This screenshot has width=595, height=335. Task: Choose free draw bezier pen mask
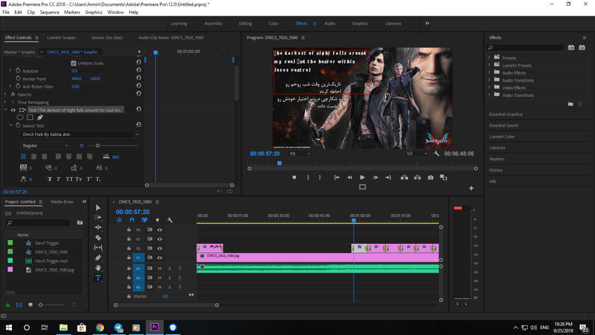(40, 117)
